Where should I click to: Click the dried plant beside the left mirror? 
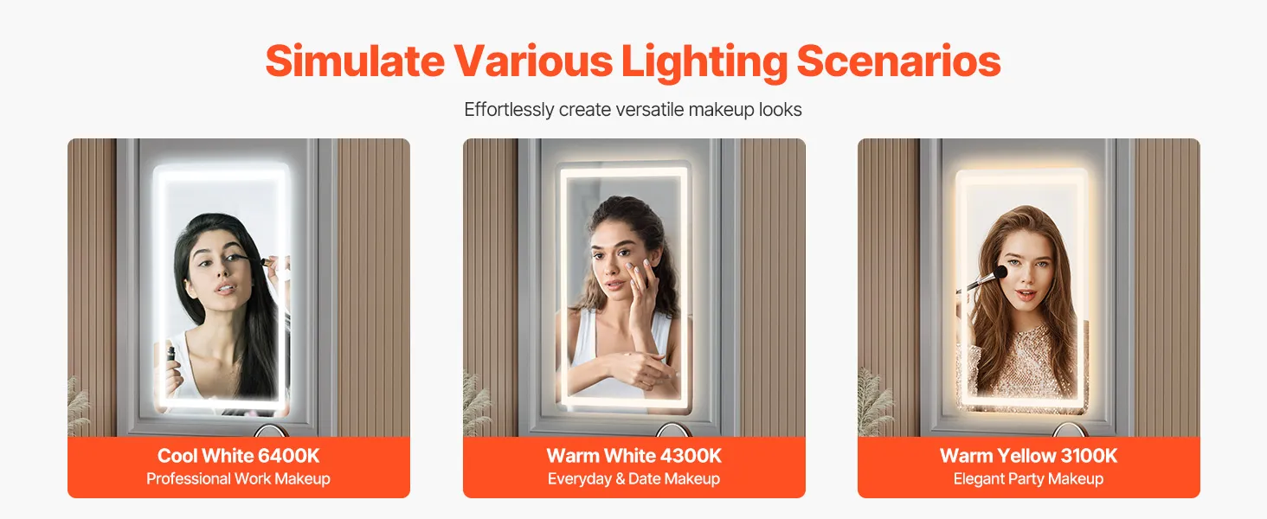79,407
